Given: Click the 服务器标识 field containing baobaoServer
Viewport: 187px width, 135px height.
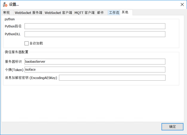Looking at the screenshot, I should [95, 62].
